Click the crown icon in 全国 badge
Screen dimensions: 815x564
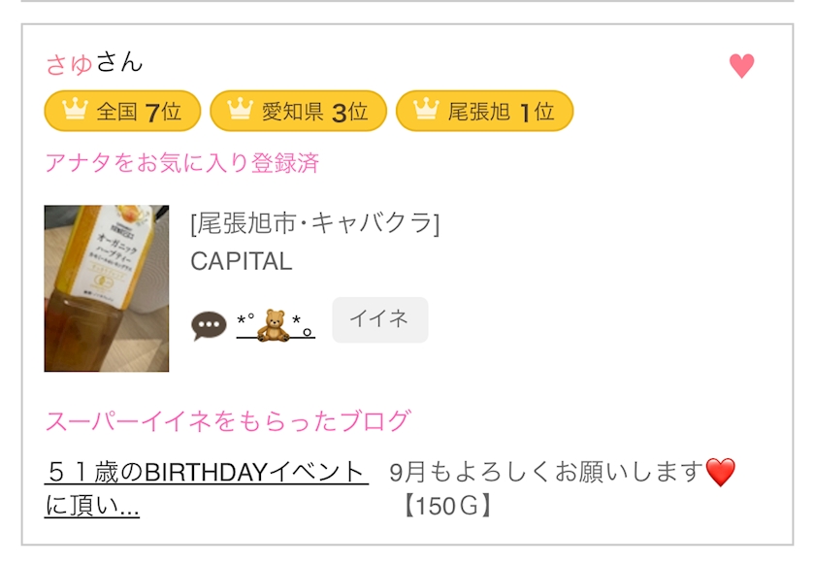coord(75,111)
